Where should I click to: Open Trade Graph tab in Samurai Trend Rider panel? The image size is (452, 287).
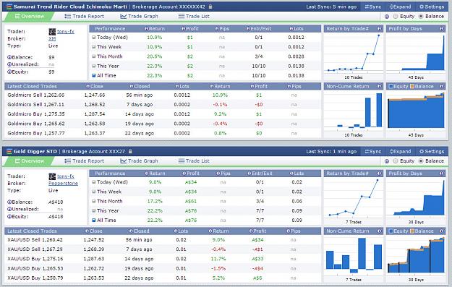point(140,17)
